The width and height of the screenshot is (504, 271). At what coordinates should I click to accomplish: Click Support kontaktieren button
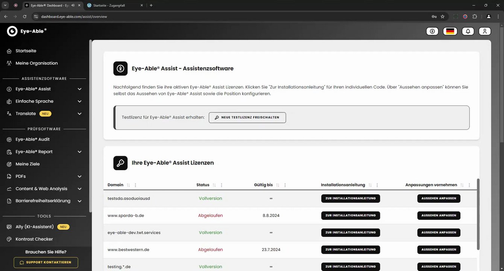click(46, 262)
